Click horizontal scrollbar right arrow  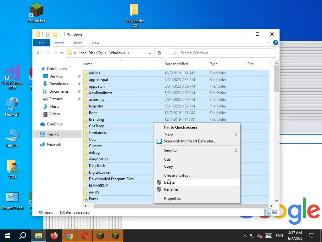tap(271, 206)
